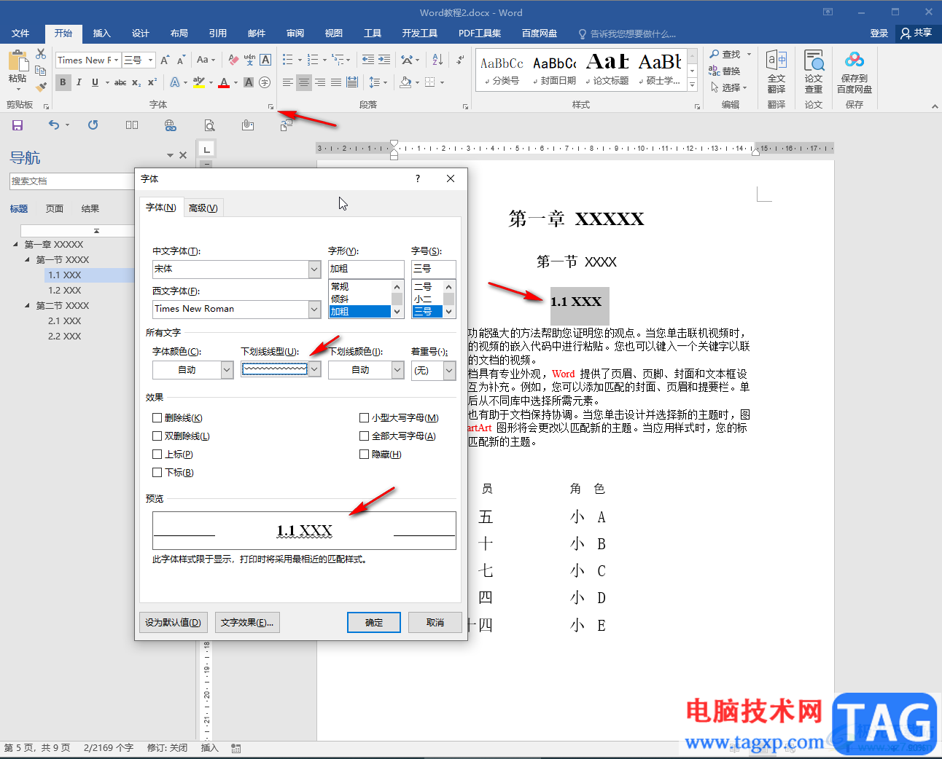
Task: Open the 下划线颜色 underline color dropdown
Action: [397, 370]
